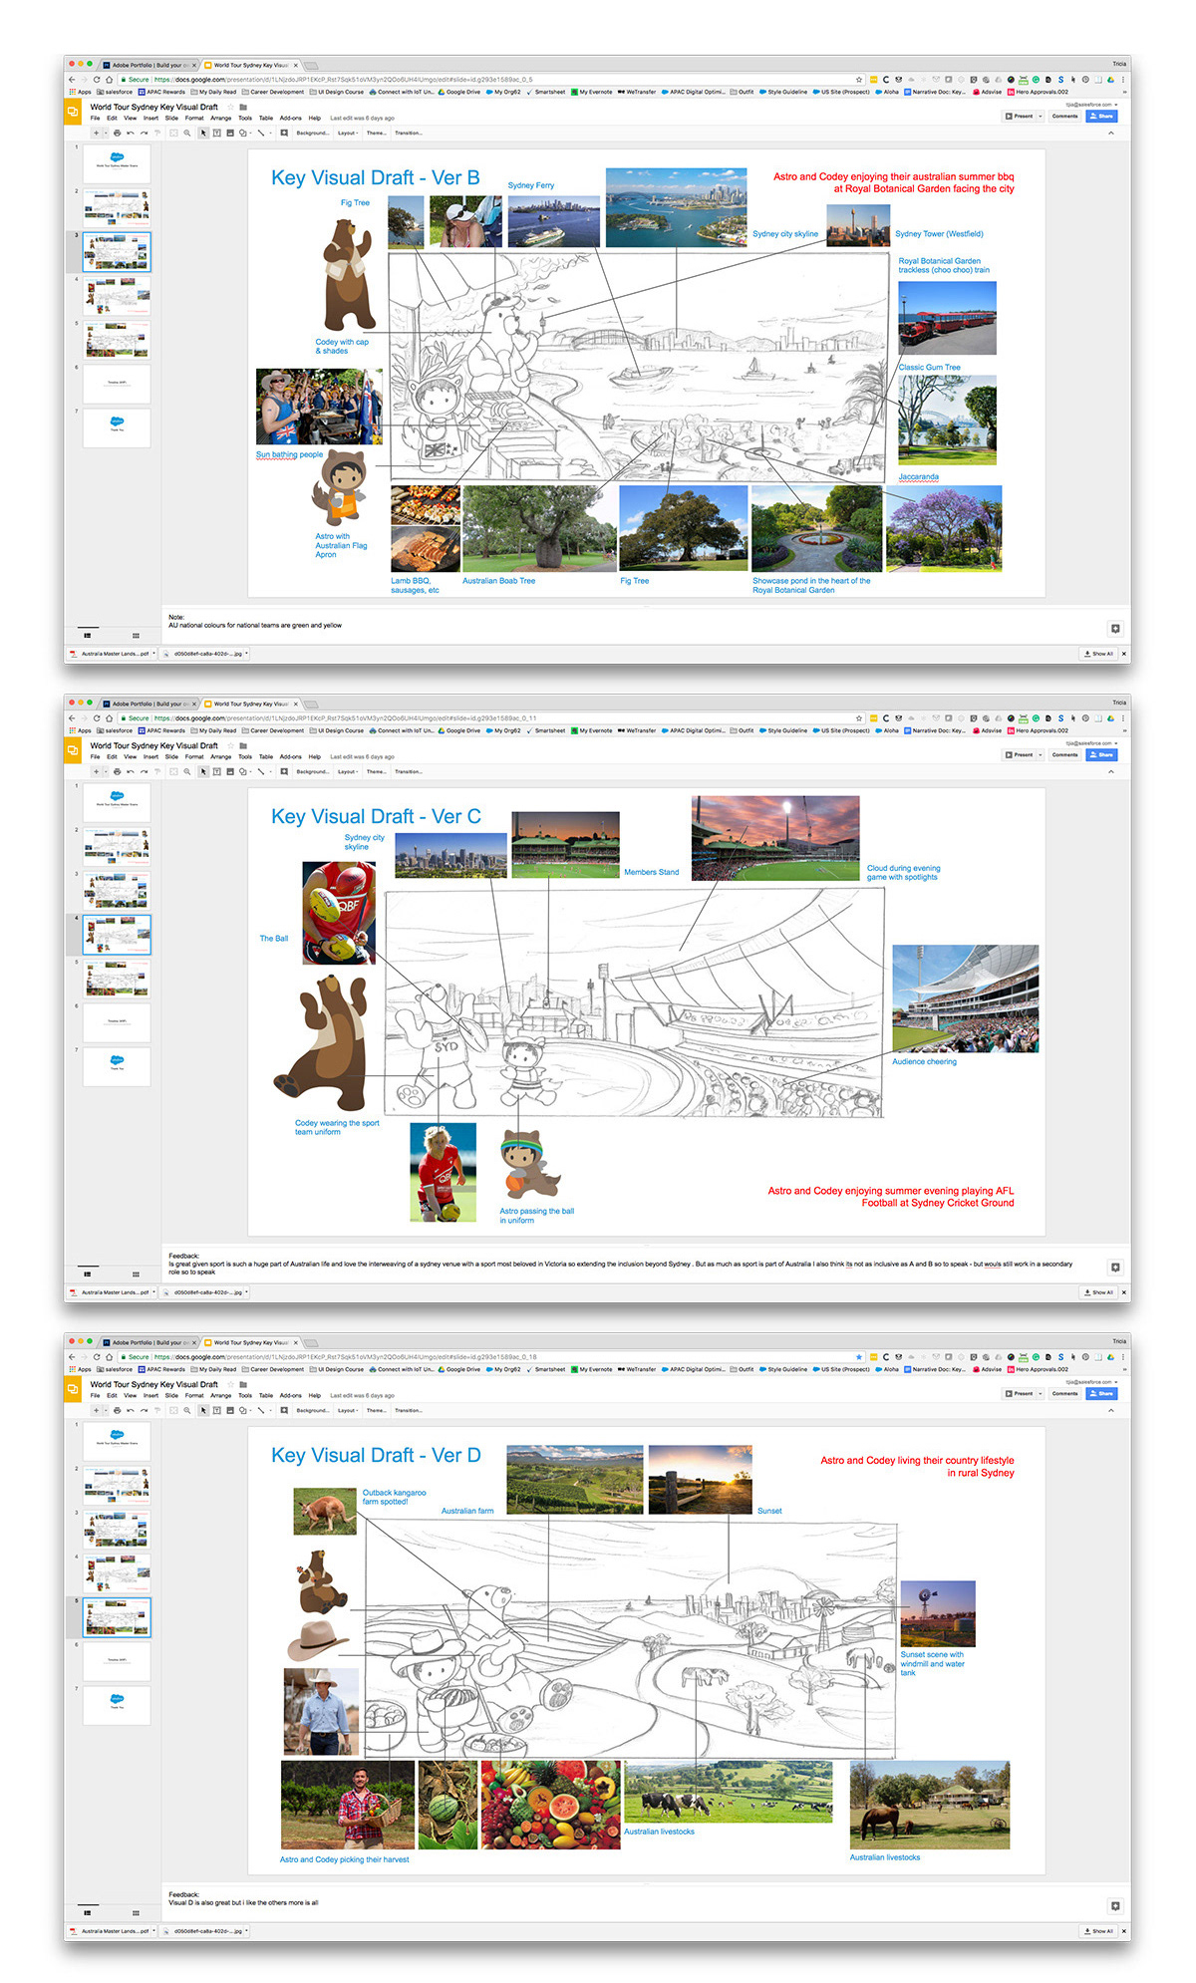Select the Line tool in Ver C window

[x=262, y=771]
